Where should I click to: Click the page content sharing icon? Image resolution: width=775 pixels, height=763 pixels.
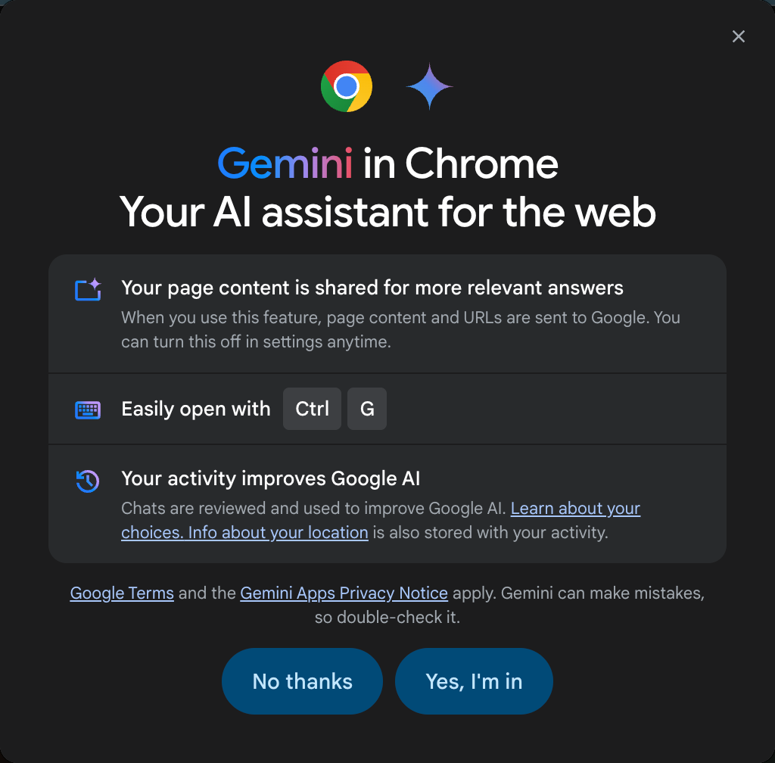pos(88,289)
